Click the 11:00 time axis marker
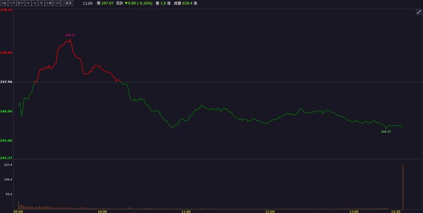This screenshot has width=423, height=213. tap(186, 212)
